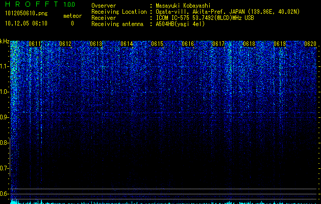
Task: Click the Receiving Location label
Action: (119, 12)
